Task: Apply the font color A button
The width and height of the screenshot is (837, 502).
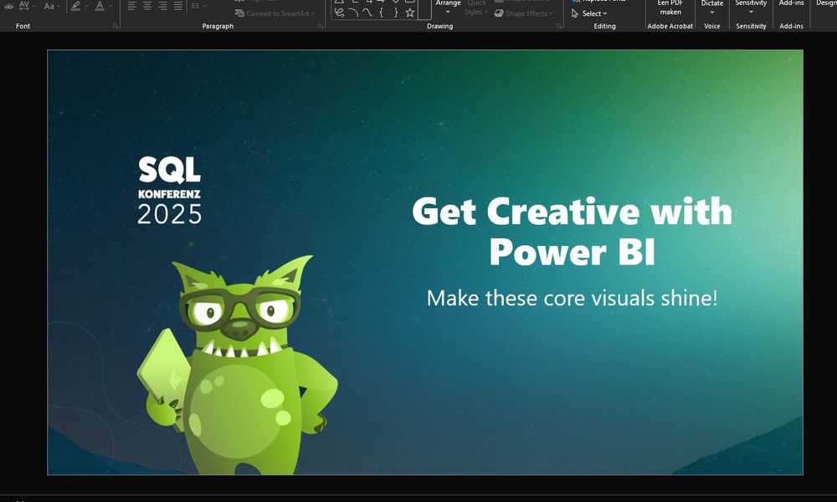Action: click(x=100, y=6)
